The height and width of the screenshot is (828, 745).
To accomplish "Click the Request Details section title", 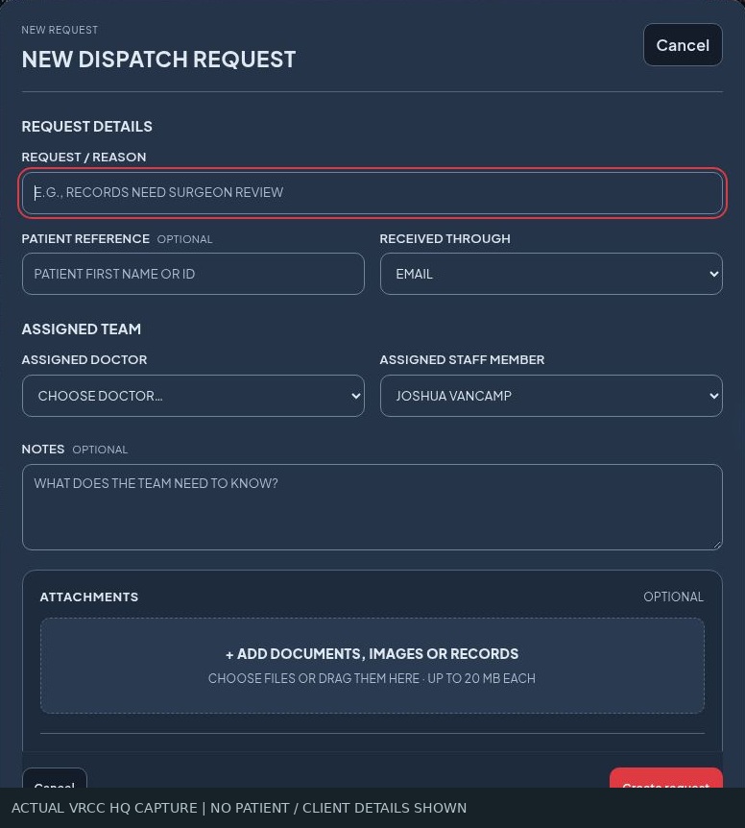I will [87, 126].
